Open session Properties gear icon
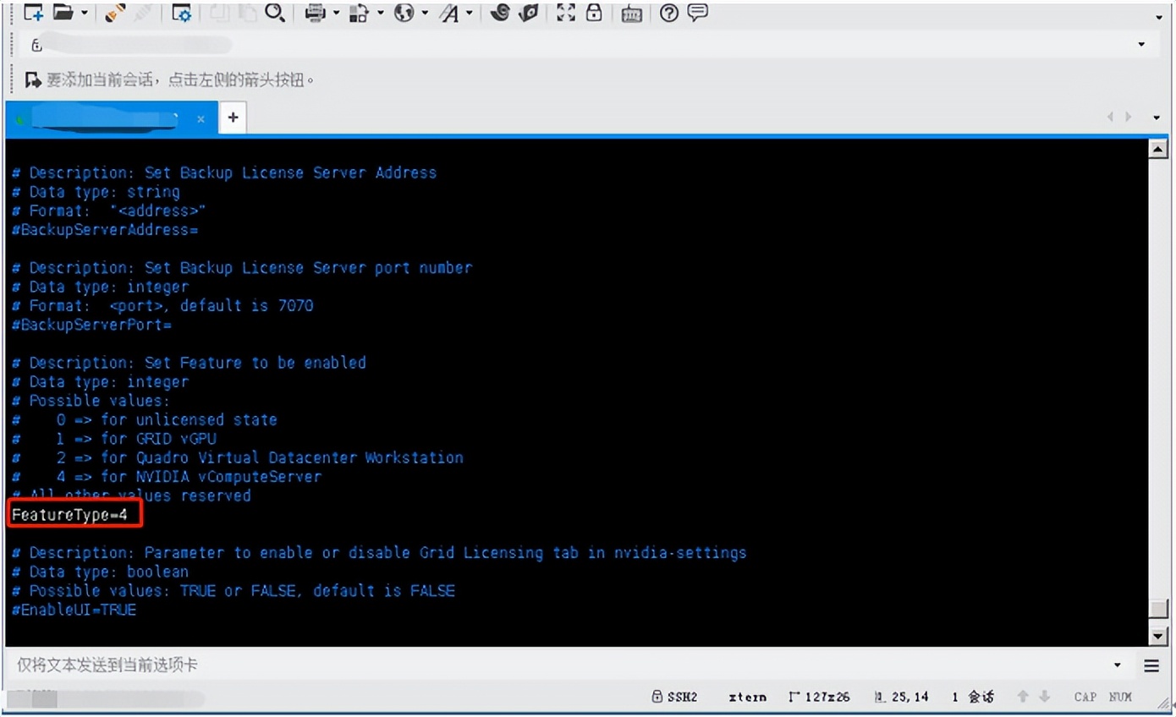1176x717 pixels. 182,12
